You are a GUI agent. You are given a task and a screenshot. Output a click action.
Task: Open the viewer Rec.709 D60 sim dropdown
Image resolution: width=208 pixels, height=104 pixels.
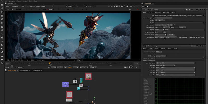click(42, 6)
